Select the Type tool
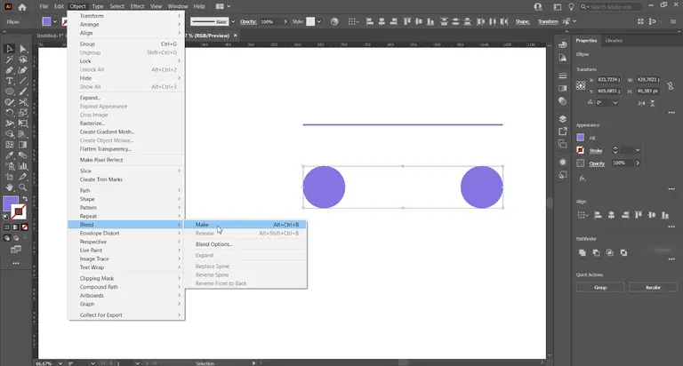Viewport: 683px width, 366px height. pos(9,81)
